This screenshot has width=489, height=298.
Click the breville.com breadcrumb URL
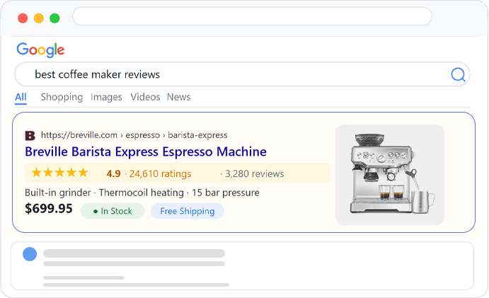pos(134,135)
